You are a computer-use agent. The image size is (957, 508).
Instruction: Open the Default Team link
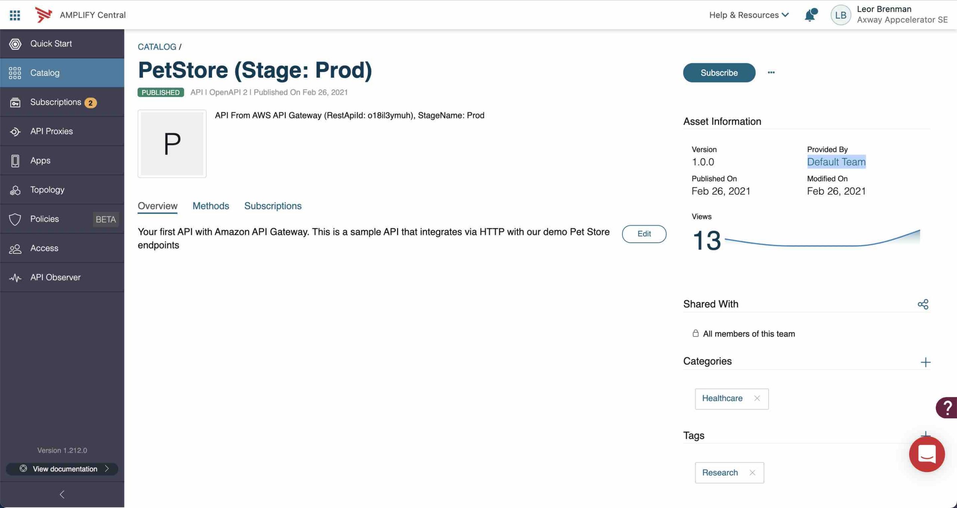836,162
